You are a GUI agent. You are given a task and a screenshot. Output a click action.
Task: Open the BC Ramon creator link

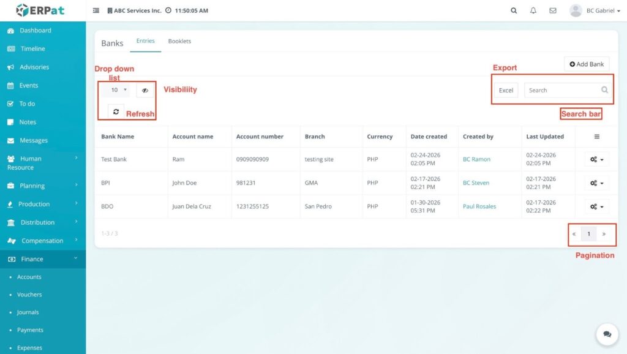pos(476,159)
